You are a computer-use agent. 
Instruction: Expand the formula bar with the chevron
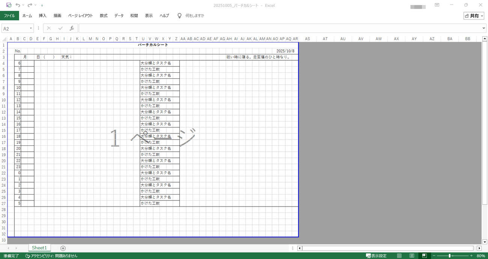(x=483, y=28)
